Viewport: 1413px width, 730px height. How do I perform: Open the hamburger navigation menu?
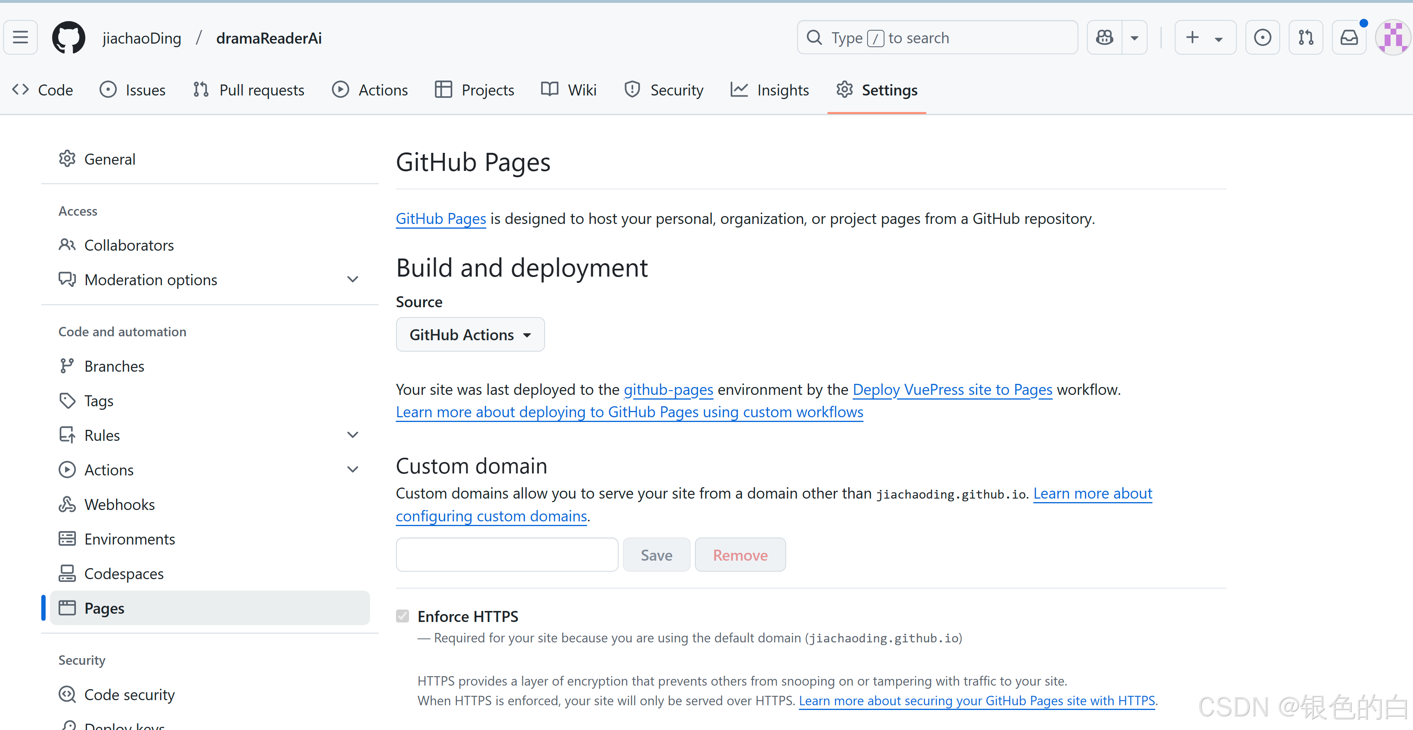click(20, 37)
